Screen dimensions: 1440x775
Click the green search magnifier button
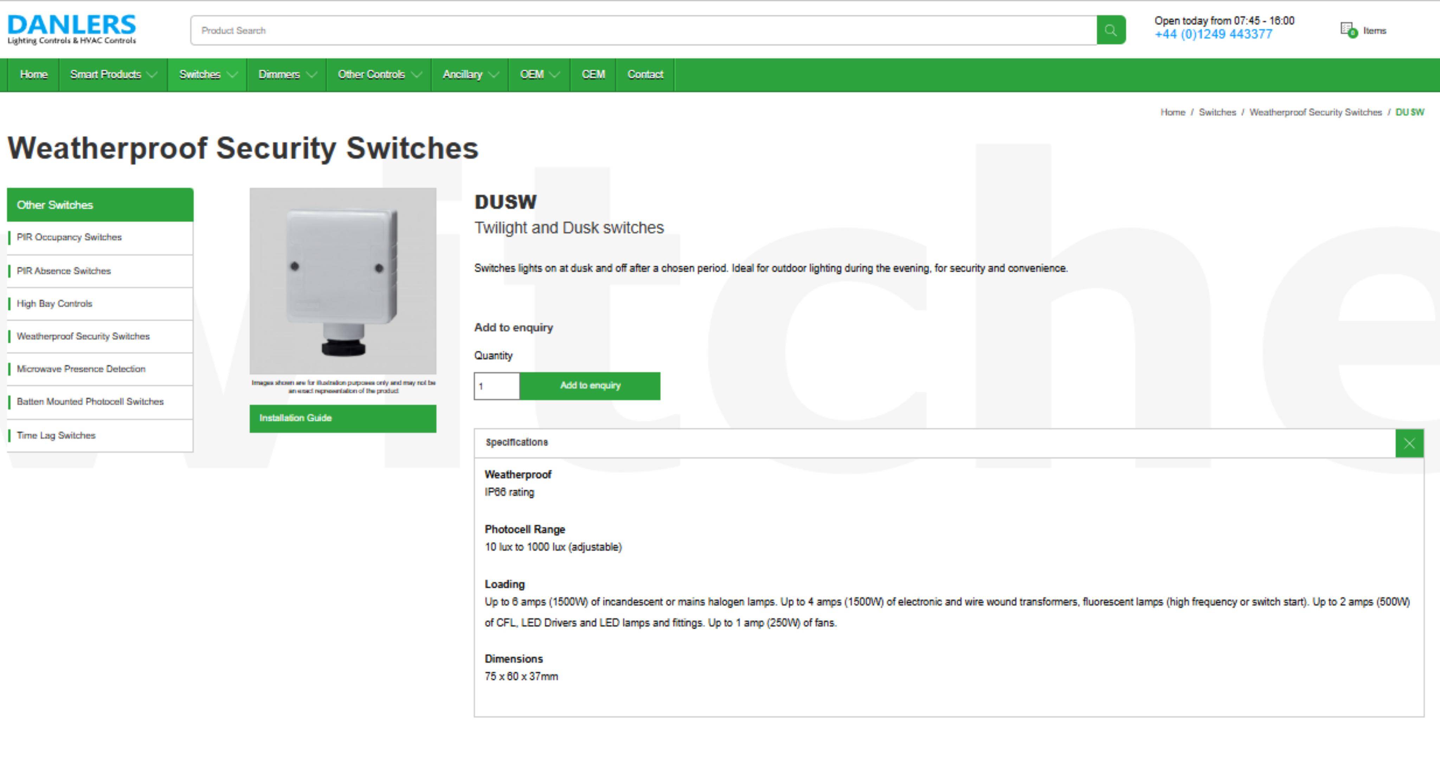click(x=1111, y=30)
